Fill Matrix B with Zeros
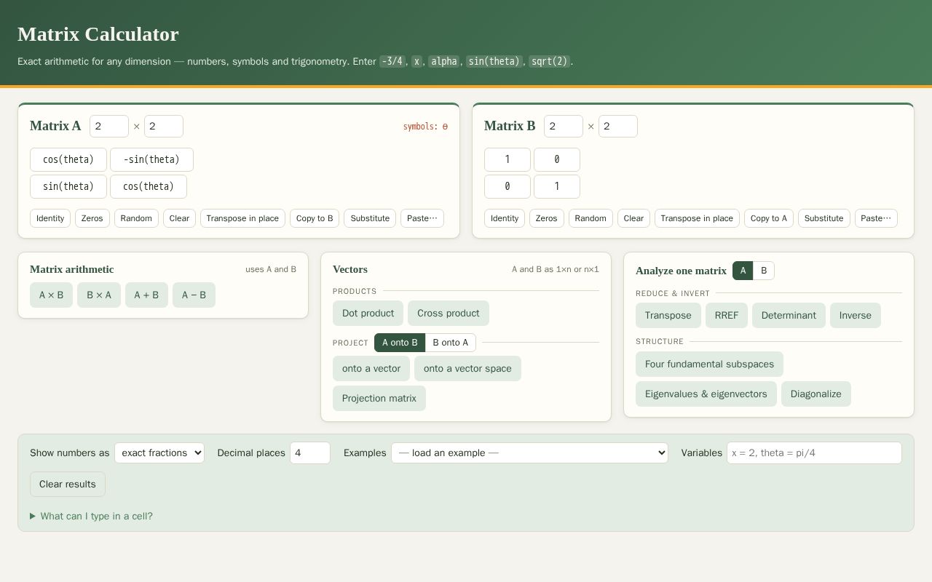Viewport: 932px width, 582px height. point(547,218)
